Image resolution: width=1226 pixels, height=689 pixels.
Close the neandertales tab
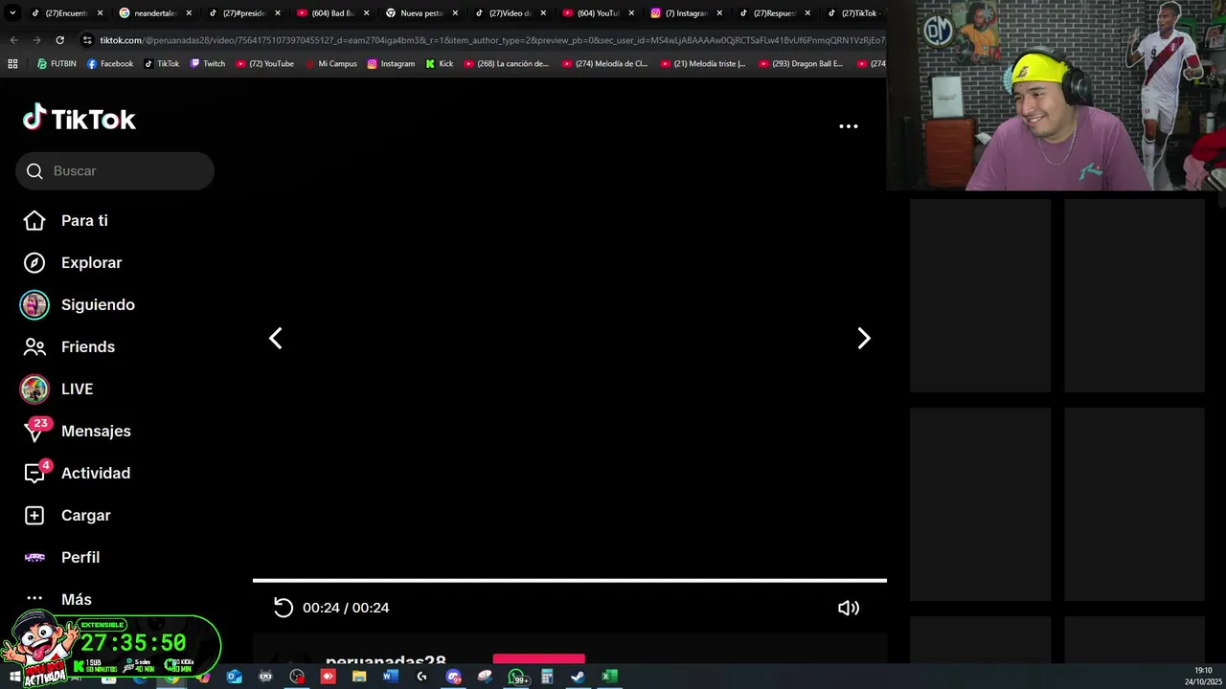coord(189,13)
